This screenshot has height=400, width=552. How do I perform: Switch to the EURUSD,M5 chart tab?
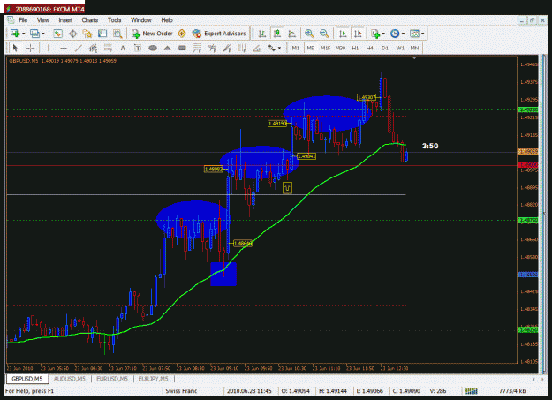point(112,379)
